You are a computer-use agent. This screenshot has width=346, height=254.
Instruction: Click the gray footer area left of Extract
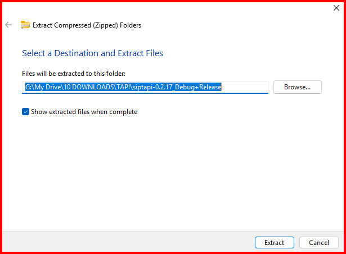(x=124, y=243)
